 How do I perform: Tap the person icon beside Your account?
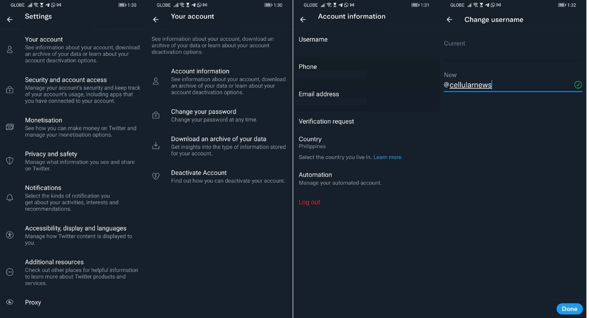(10, 50)
